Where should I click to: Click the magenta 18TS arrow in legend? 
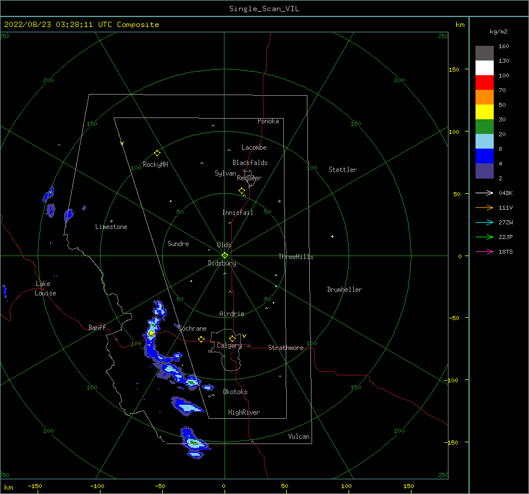tap(484, 251)
